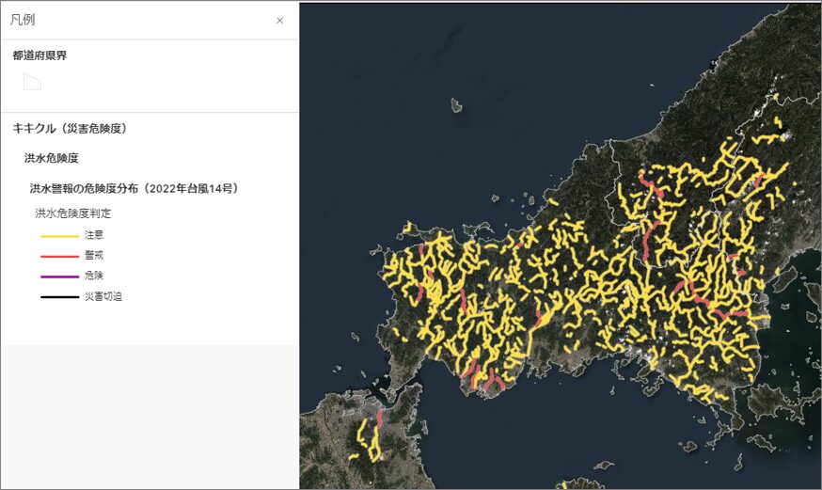Click the 凡例 panel title
The image size is (822, 490).
click(23, 20)
